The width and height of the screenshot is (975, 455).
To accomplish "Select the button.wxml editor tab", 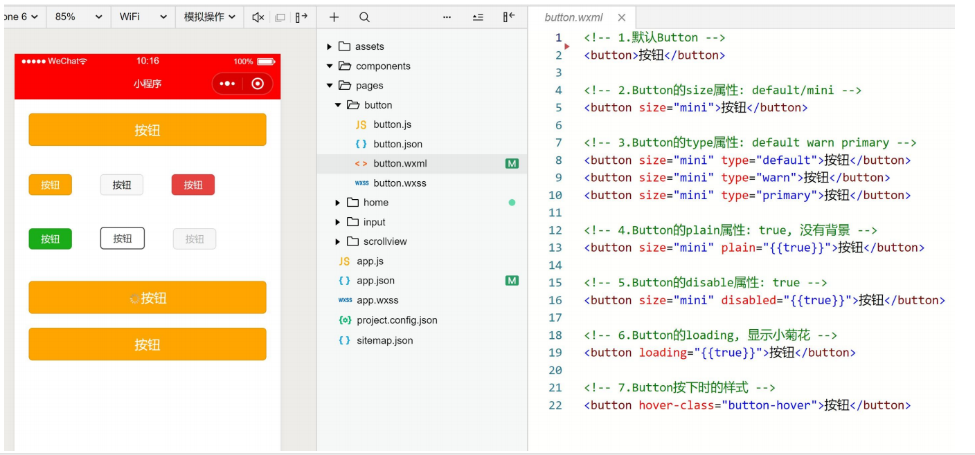I will (573, 17).
